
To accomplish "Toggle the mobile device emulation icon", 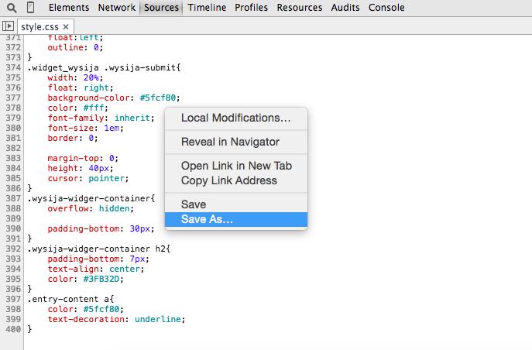I will tap(29, 9).
